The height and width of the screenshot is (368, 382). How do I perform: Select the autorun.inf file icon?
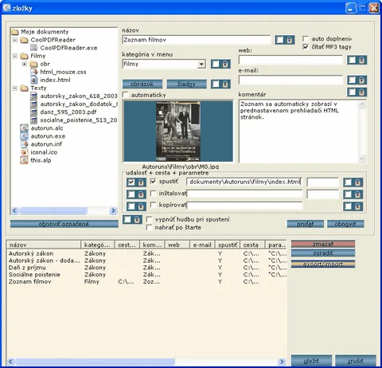pyautogui.click(x=25, y=144)
